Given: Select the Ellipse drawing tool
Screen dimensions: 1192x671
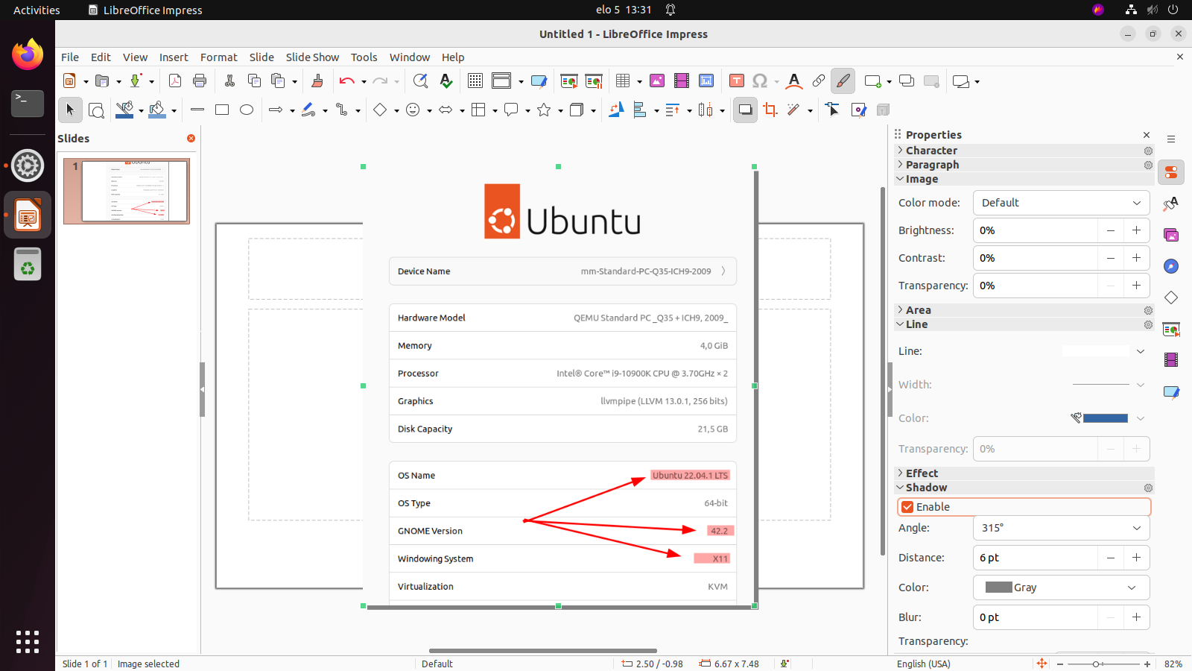Looking at the screenshot, I should (x=247, y=110).
